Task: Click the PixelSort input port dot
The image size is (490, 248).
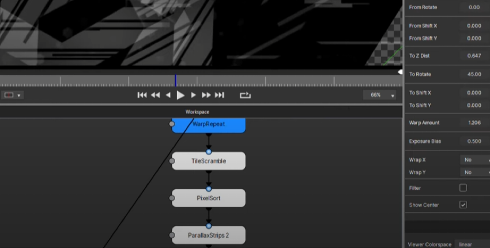Action: coord(209,189)
